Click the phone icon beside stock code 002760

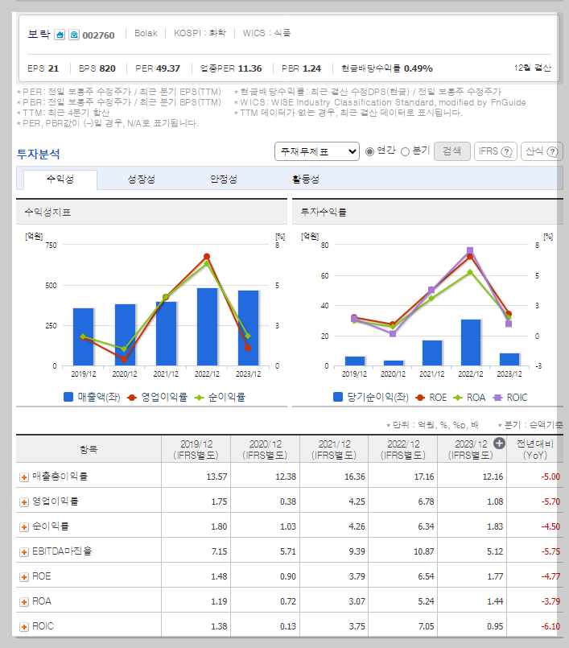point(74,35)
